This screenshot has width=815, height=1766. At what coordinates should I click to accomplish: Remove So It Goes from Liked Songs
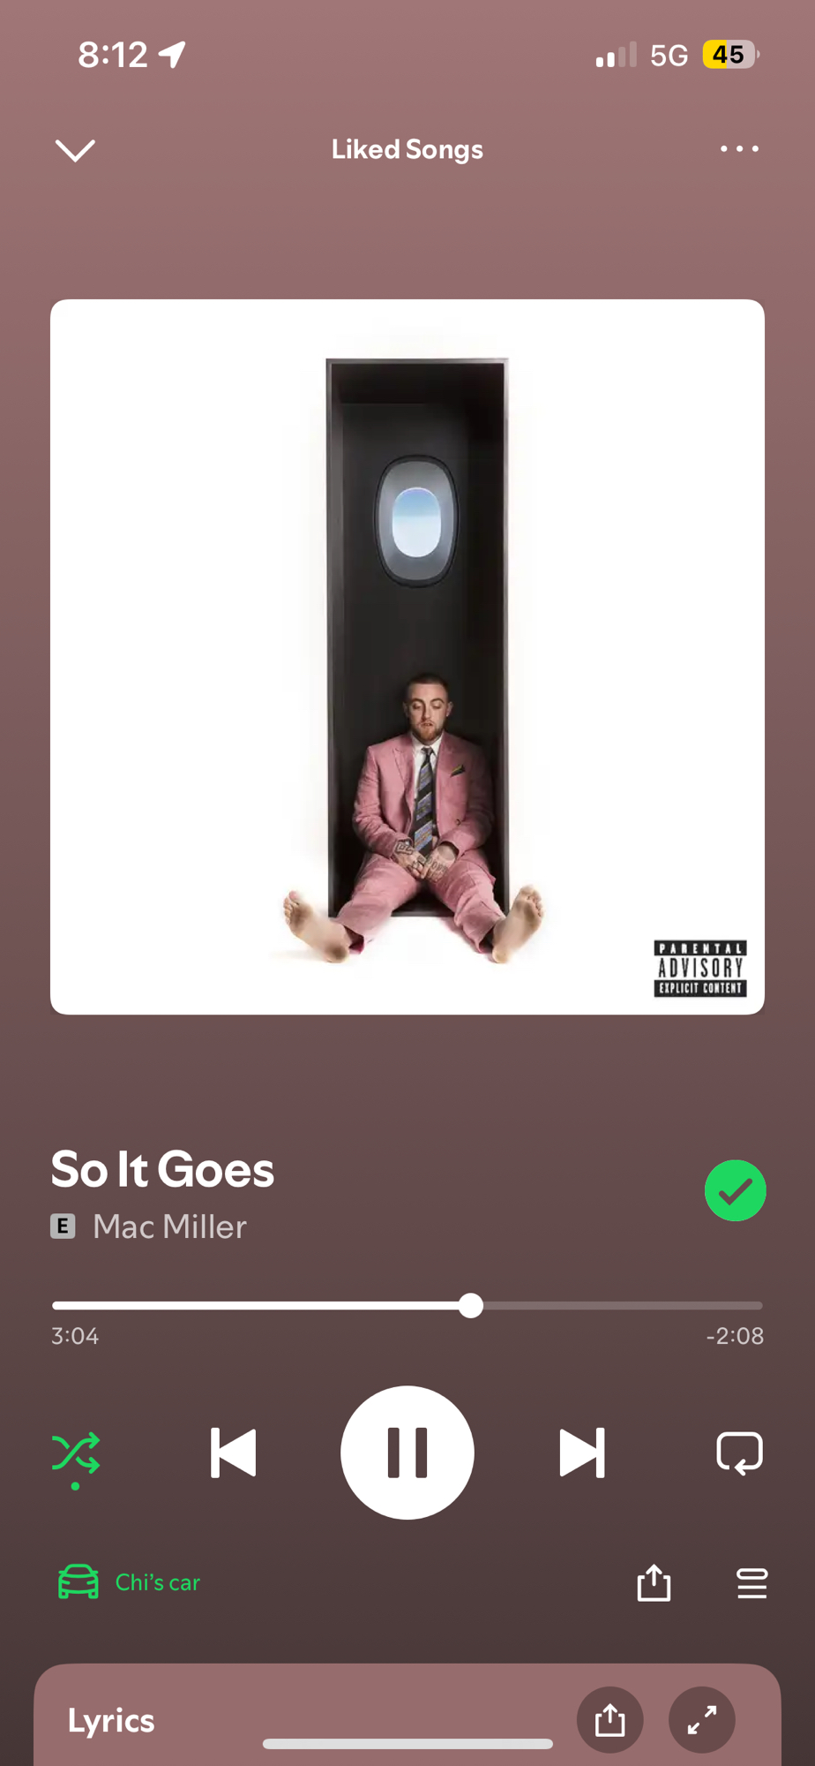pyautogui.click(x=735, y=1190)
